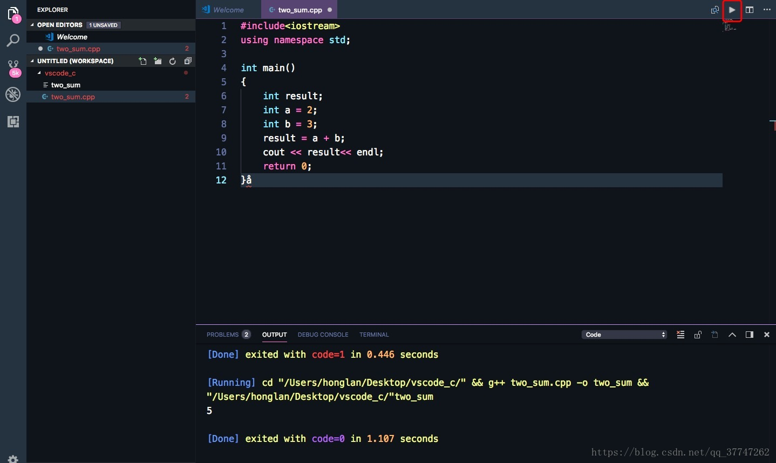Clear the output panel
The image size is (776, 463).
680,335
